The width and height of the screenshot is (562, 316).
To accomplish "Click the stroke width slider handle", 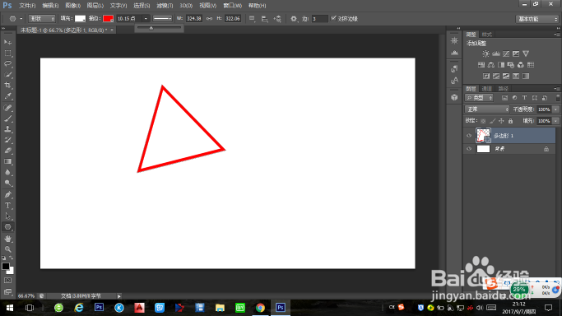I will (x=151, y=28).
